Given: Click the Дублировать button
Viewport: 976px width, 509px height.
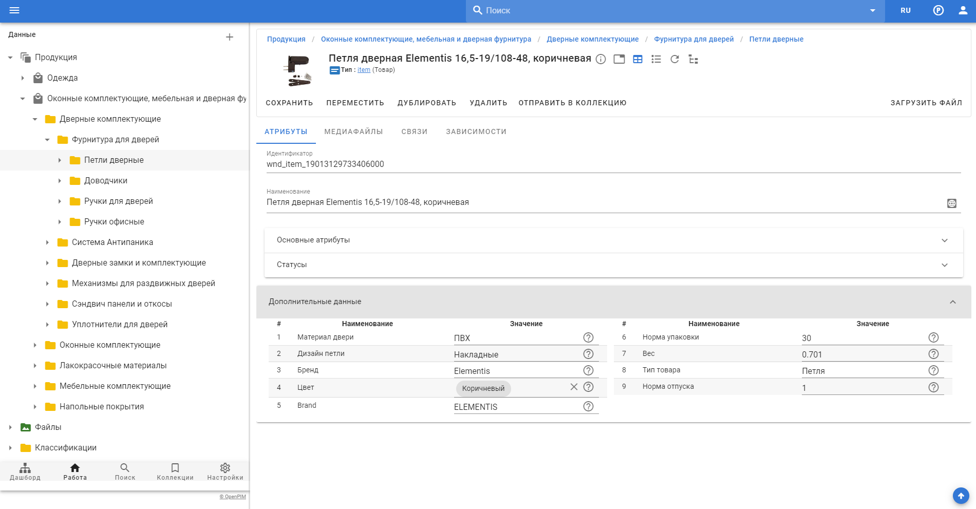Looking at the screenshot, I should (x=426, y=103).
